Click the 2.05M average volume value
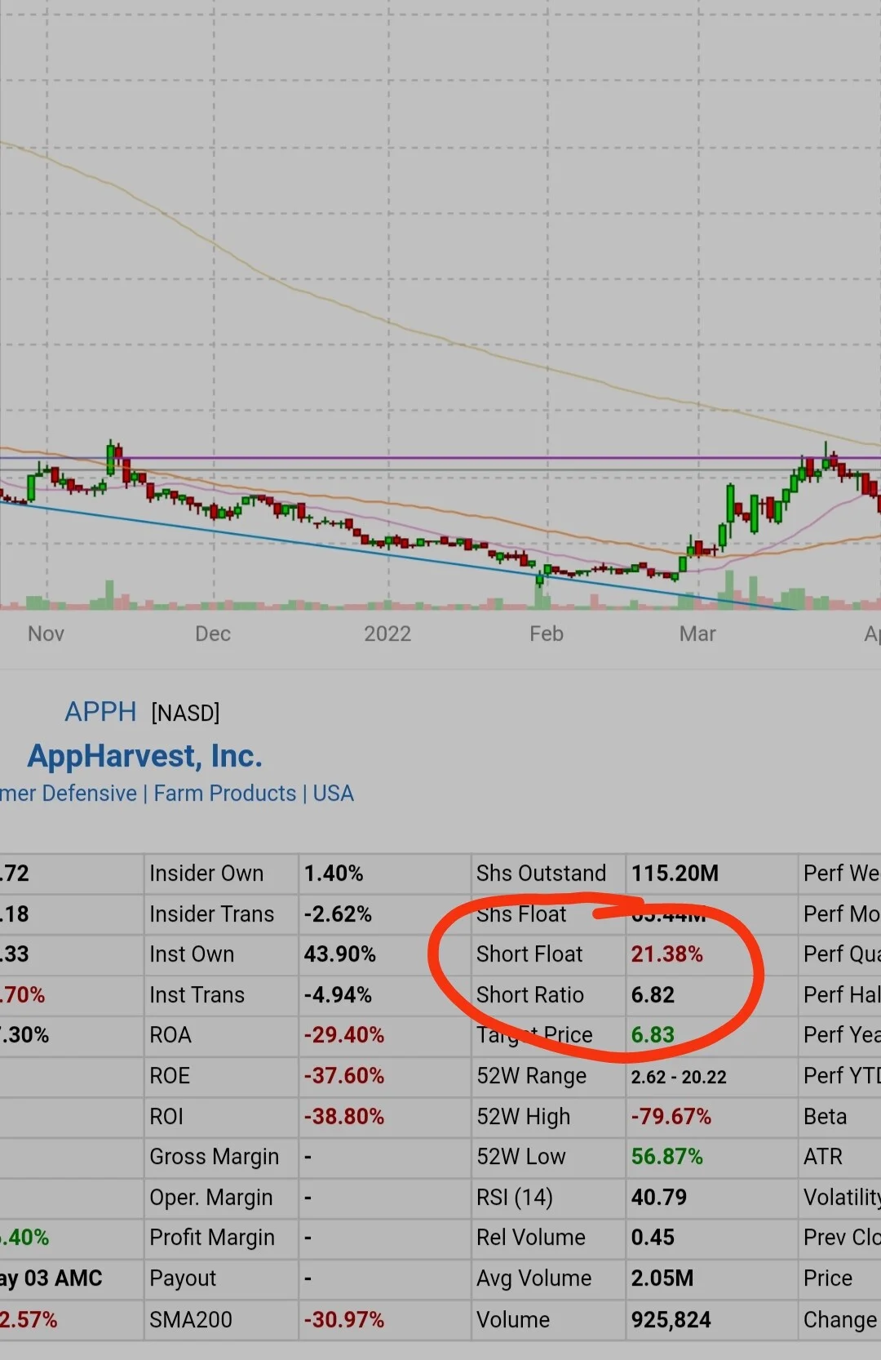Screen dimensions: 881x1360 662,1278
